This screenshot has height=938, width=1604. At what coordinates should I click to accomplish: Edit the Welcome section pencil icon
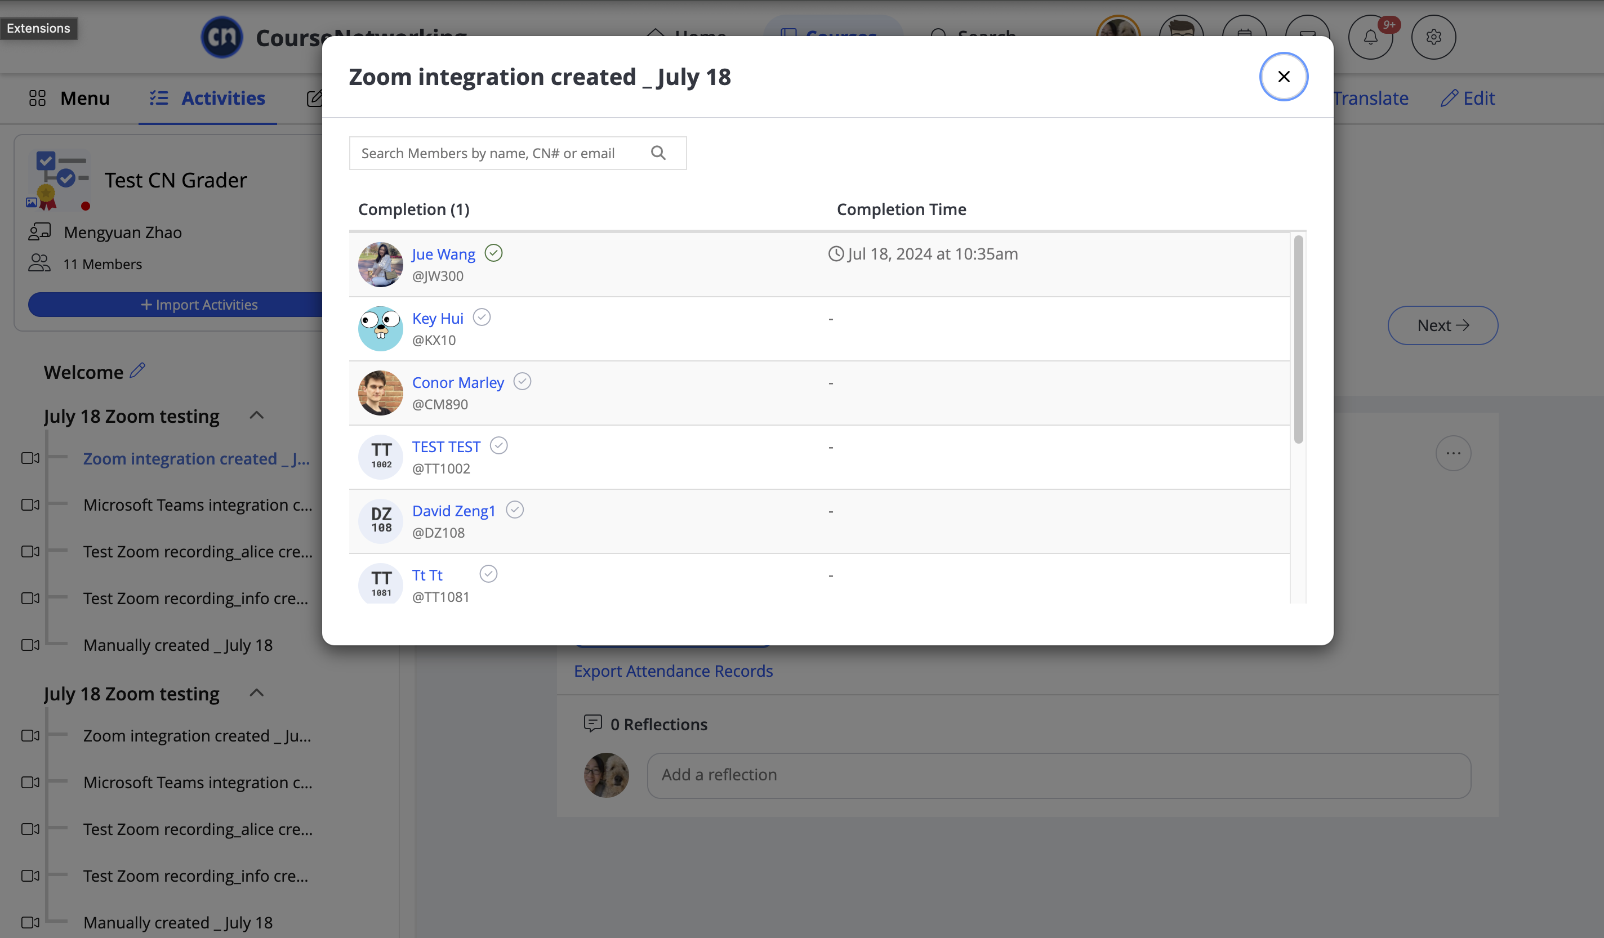click(137, 370)
